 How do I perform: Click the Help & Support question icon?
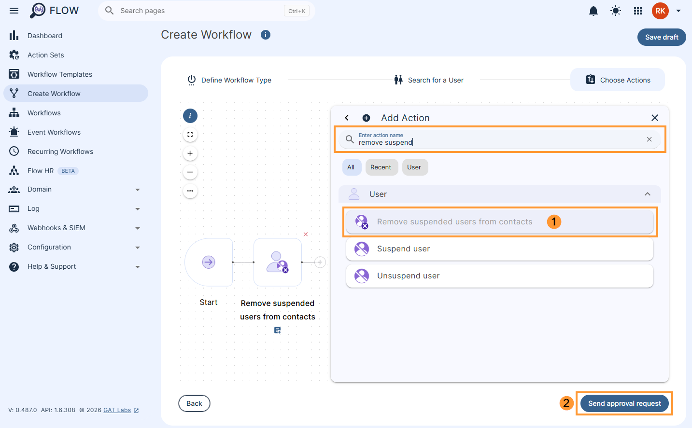(x=14, y=267)
